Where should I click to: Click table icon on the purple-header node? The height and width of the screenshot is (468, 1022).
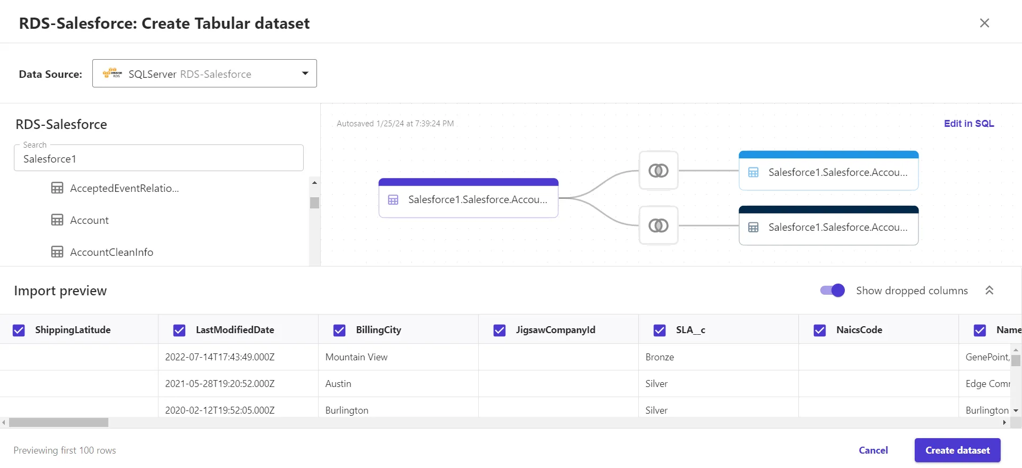[393, 200]
